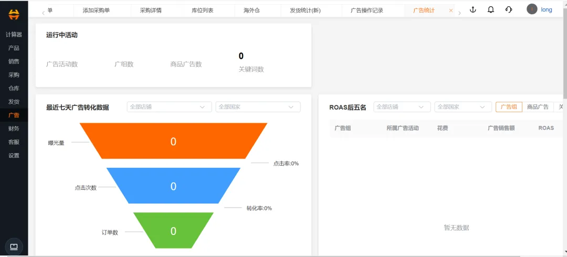567x257 pixels.
Task: Open 财务 in the sidebar
Action: click(14, 128)
